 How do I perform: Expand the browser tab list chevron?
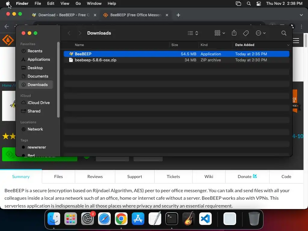301,15
